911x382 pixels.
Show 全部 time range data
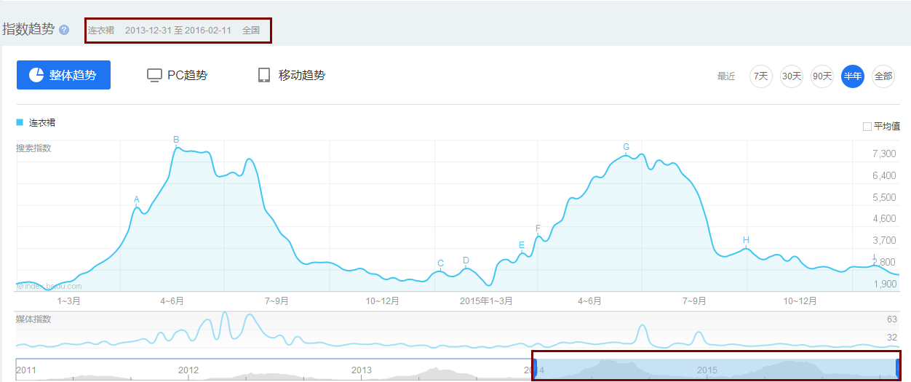click(883, 76)
